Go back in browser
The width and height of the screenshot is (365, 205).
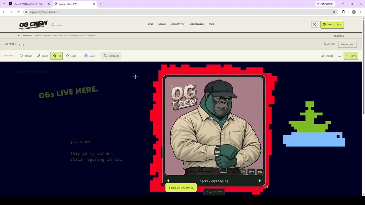[4, 12]
